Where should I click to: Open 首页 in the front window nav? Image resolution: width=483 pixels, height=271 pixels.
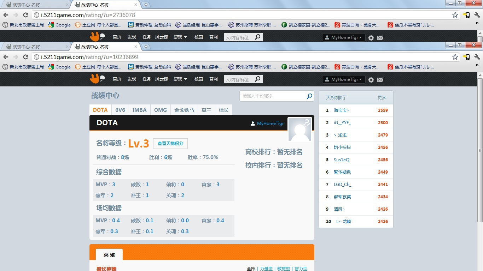point(117,79)
